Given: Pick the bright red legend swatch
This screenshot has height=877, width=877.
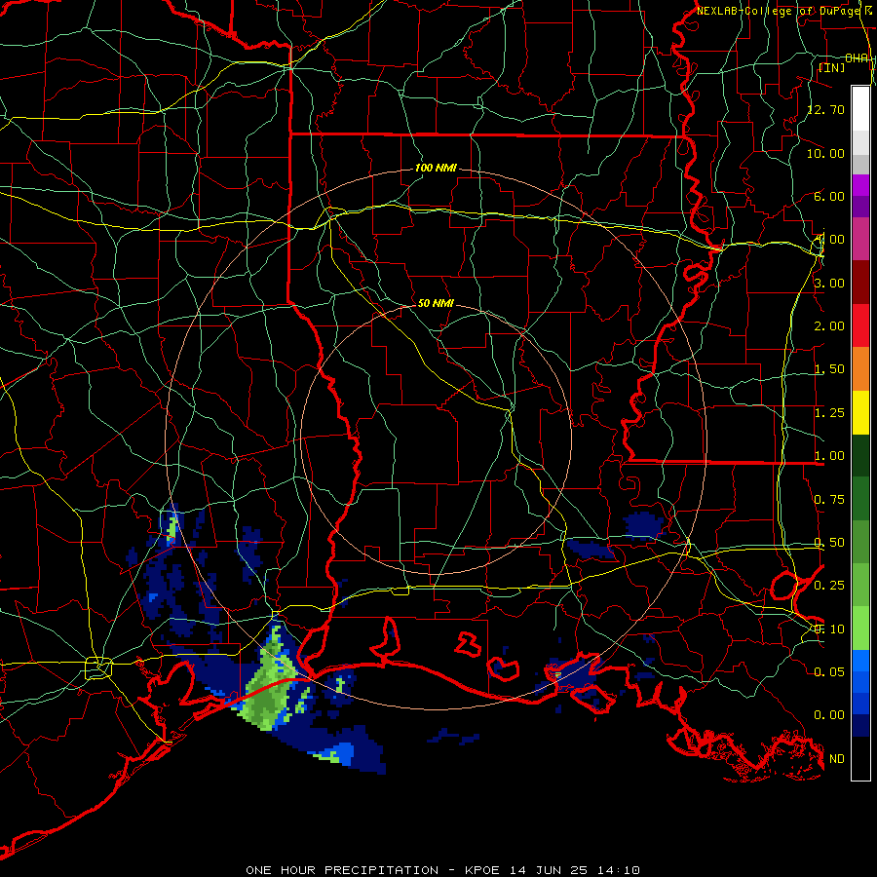Looking at the screenshot, I should pyautogui.click(x=860, y=325).
